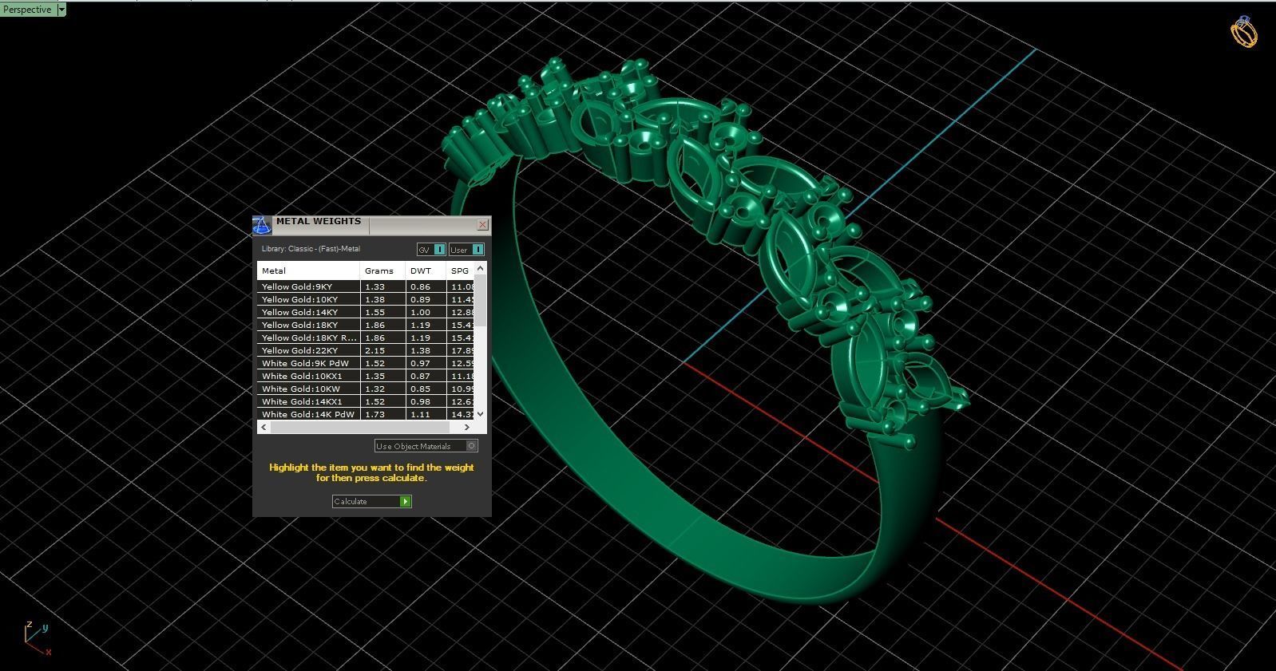The height and width of the screenshot is (671, 1276).
Task: Select the White Gold:9K PdW row
Action: [x=366, y=363]
